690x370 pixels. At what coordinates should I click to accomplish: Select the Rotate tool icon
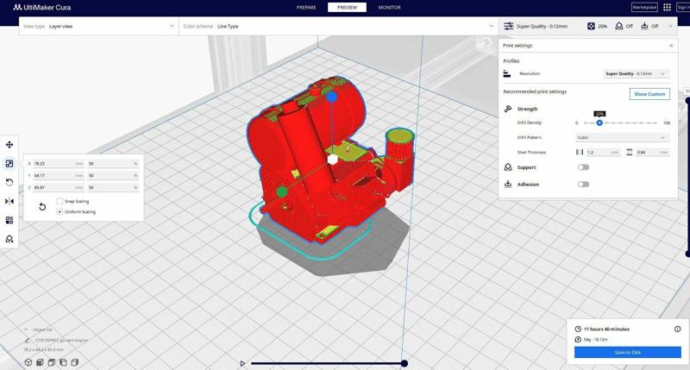(9, 182)
